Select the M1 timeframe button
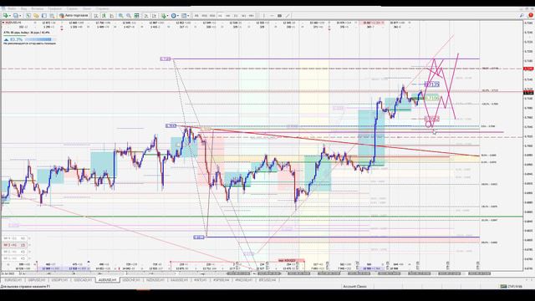 (196, 16)
